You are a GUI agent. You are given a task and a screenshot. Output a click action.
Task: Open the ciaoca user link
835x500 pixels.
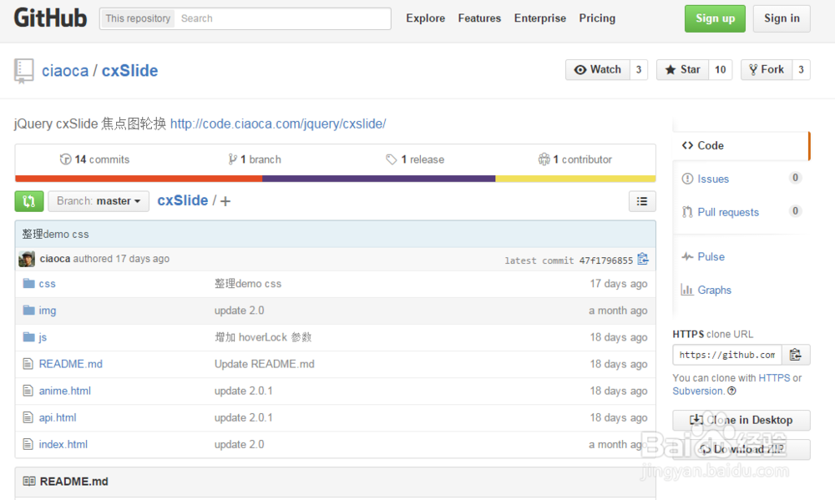pos(65,71)
